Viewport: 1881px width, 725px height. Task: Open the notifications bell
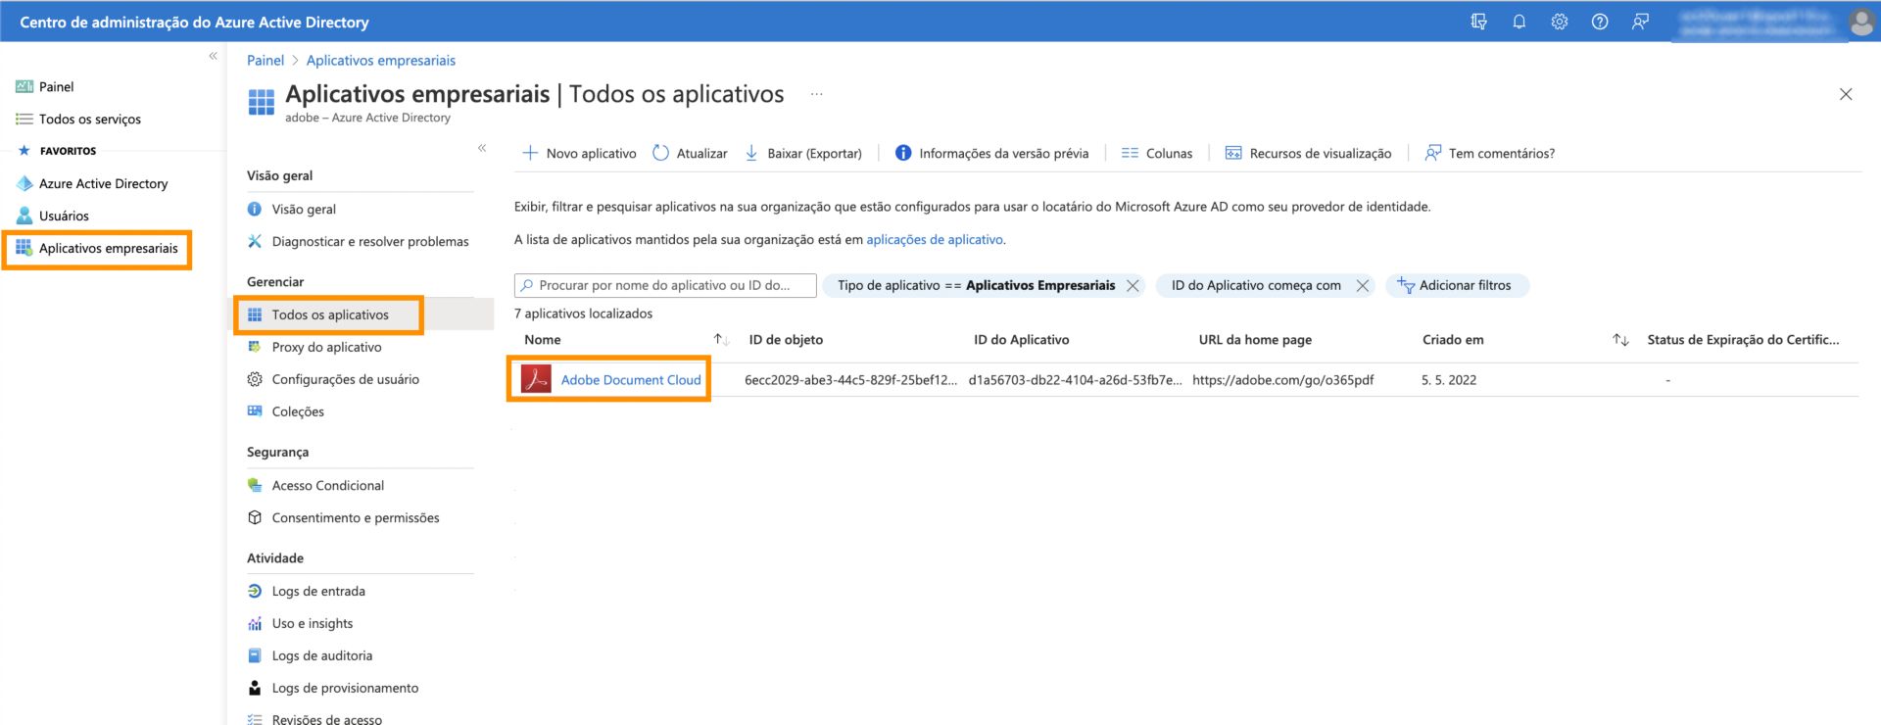point(1519,22)
